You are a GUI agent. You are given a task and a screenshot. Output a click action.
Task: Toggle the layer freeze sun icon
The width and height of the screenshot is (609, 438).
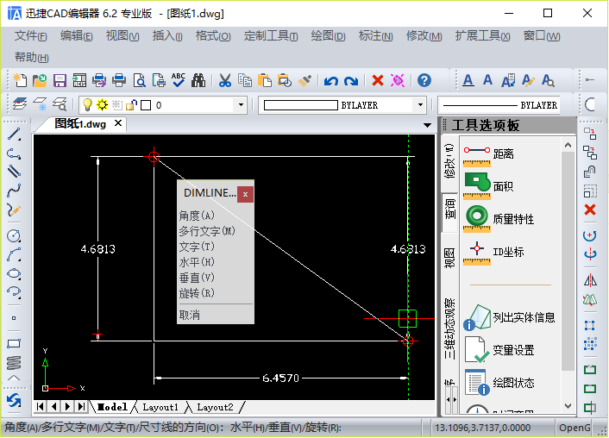102,104
